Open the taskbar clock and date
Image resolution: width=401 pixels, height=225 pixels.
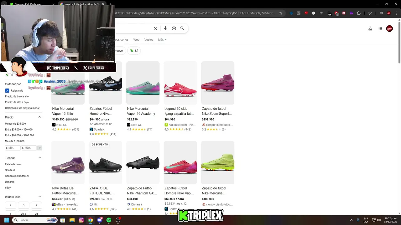click(x=390, y=220)
